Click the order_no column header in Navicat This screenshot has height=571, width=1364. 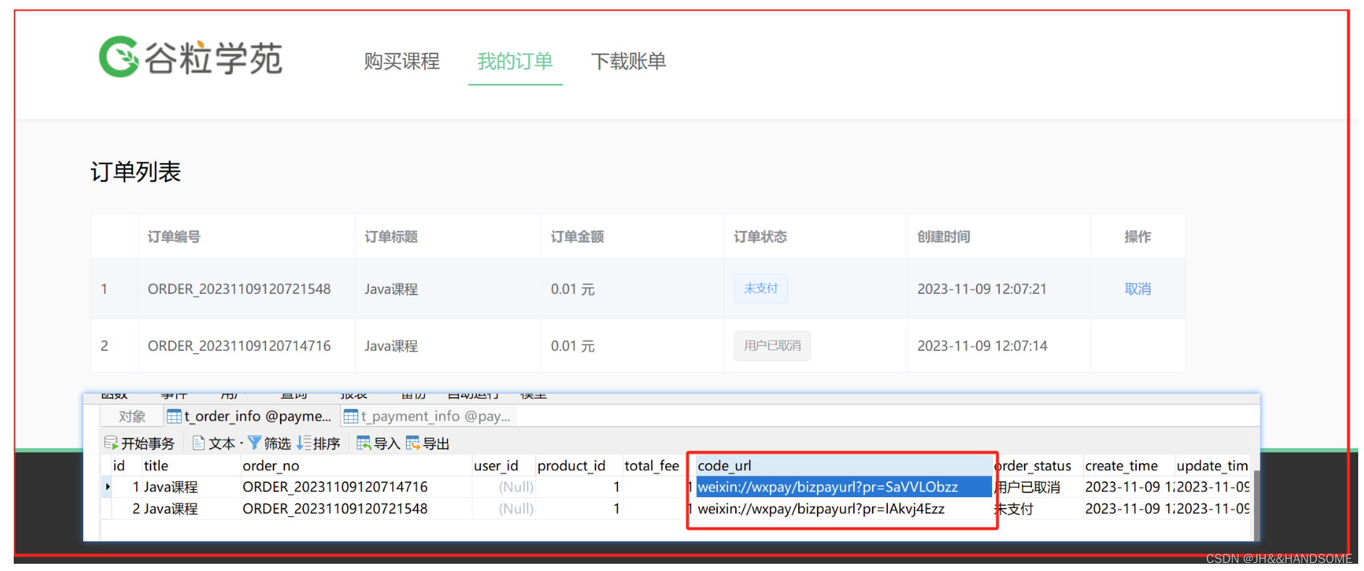click(x=356, y=465)
